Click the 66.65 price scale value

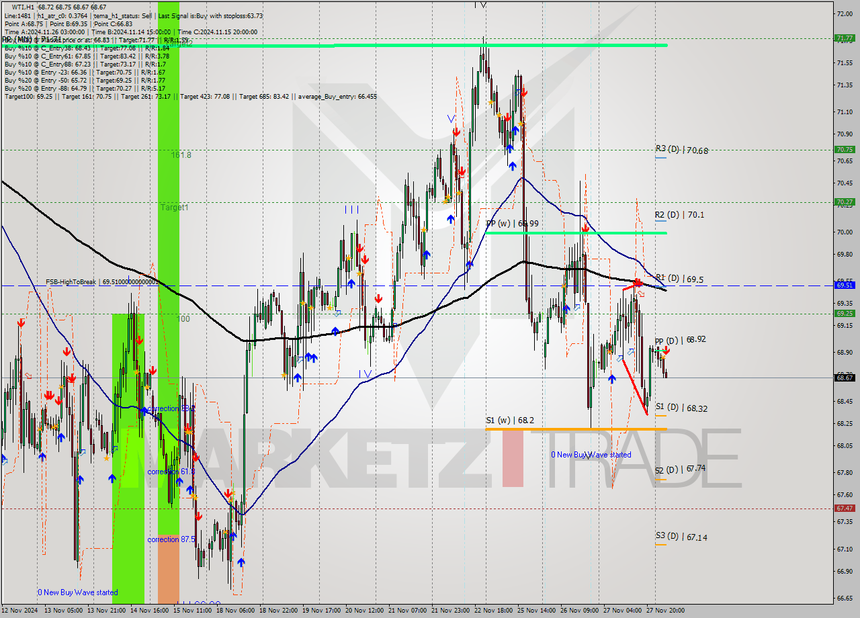tap(845, 598)
